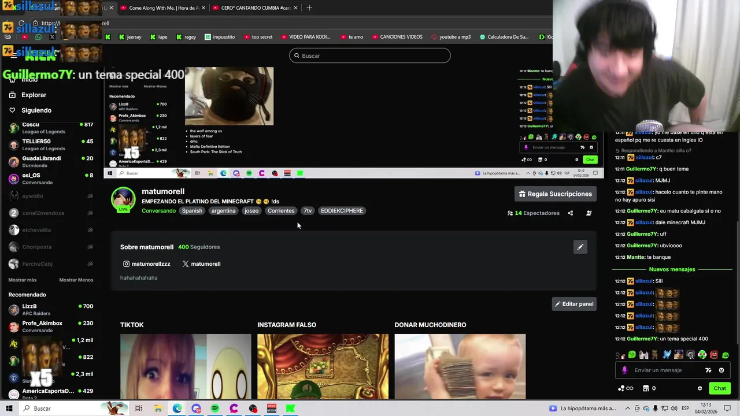Viewport: 740px width, 416px height.
Task: Open recommended channel Profe_Akimbox
Action: tap(51, 326)
